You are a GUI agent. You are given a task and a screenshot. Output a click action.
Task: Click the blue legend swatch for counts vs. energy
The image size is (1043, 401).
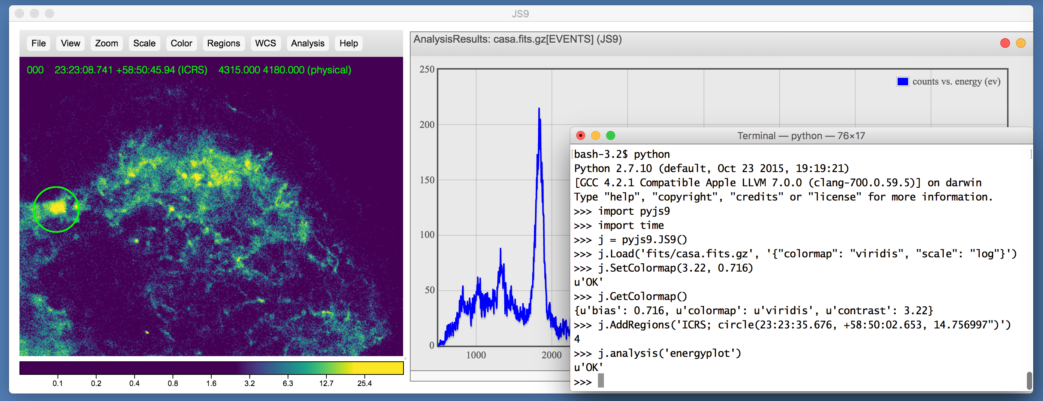pos(903,82)
